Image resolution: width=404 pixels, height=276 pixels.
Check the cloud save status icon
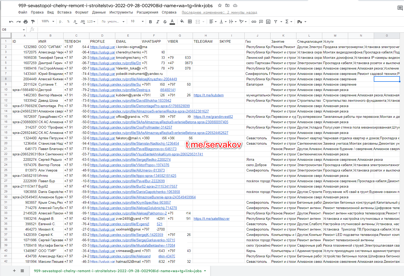click(235, 5)
